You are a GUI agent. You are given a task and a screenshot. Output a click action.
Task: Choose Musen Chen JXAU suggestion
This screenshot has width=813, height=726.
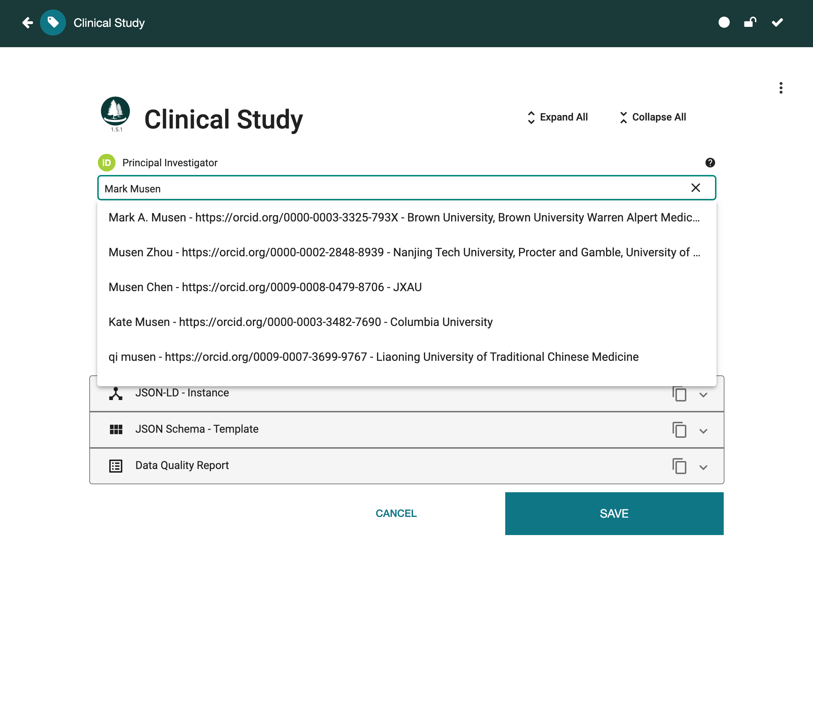click(x=406, y=287)
